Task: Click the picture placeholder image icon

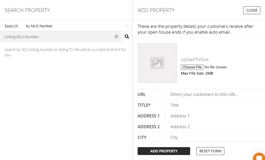Action: pyautogui.click(x=157, y=63)
